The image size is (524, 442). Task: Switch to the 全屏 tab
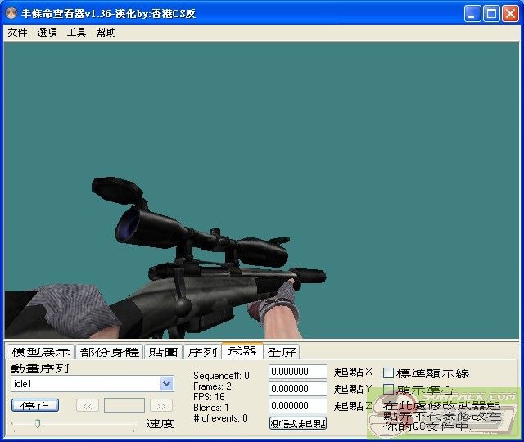(x=282, y=352)
